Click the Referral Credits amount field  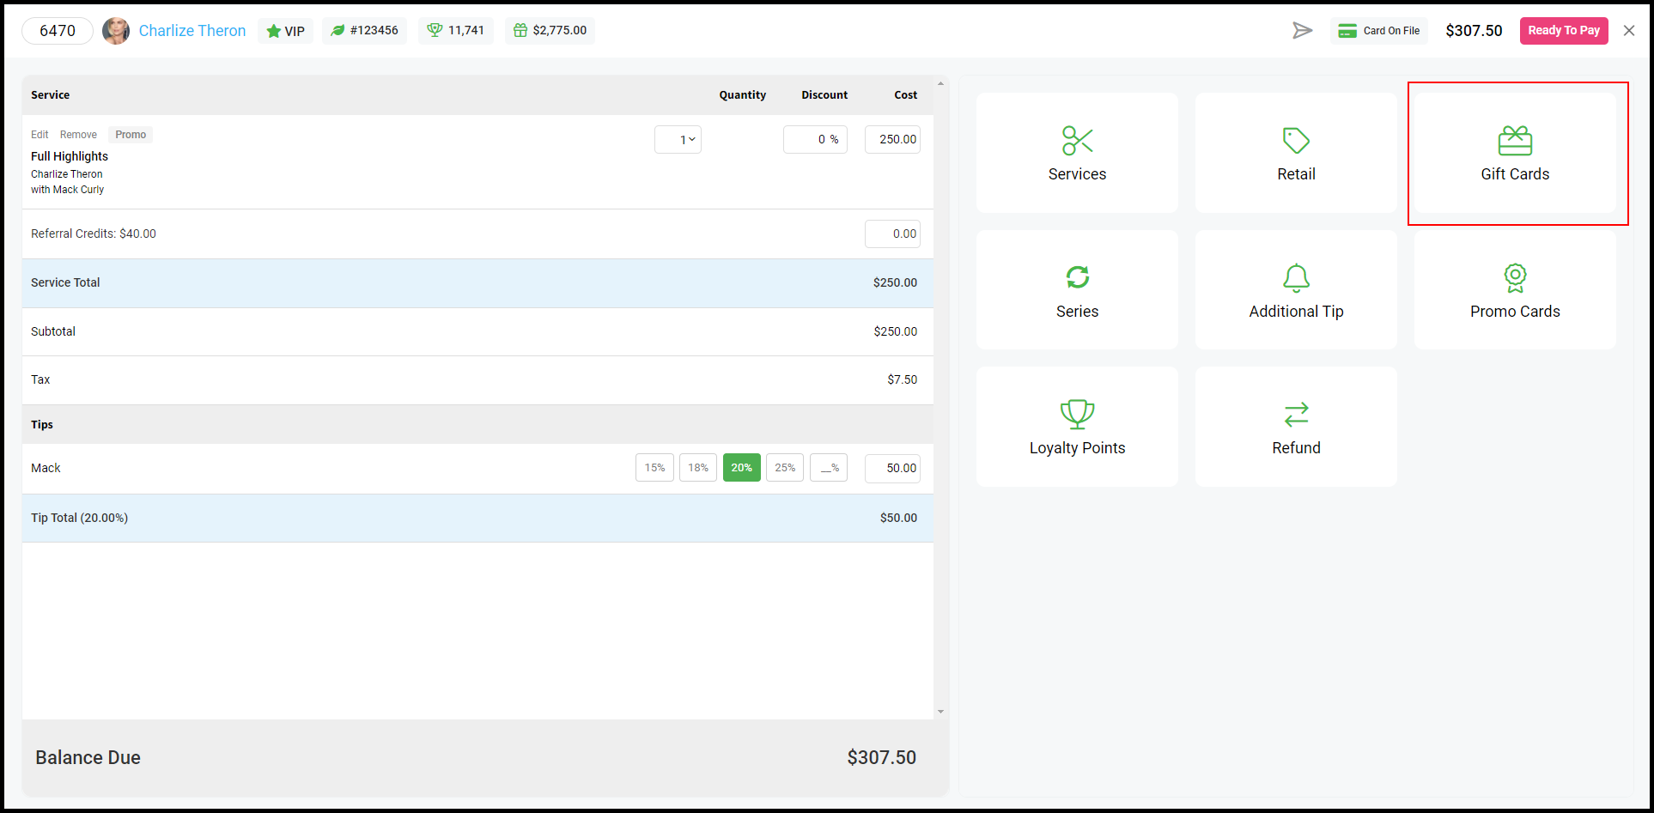tap(892, 234)
